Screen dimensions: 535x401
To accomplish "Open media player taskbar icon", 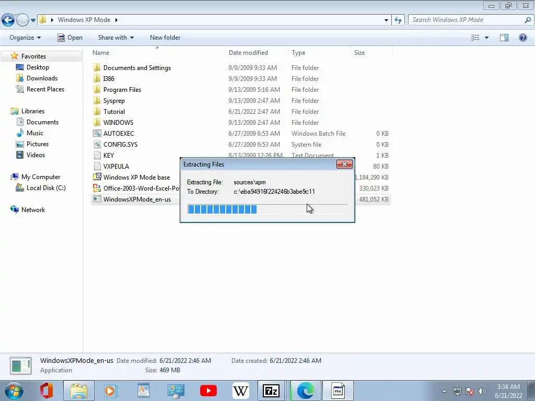I will (x=111, y=391).
